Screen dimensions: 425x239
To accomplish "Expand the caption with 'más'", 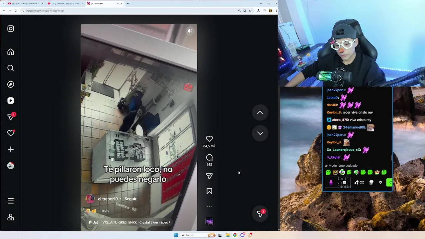I will pyautogui.click(x=105, y=211).
